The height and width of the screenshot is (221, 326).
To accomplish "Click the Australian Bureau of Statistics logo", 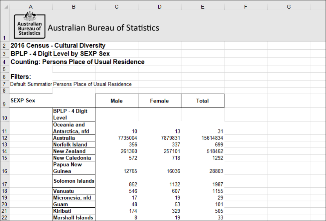I will [29, 25].
